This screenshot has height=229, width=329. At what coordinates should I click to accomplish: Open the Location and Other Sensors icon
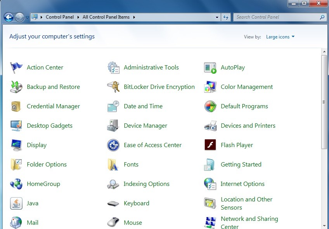pyautogui.click(x=210, y=203)
